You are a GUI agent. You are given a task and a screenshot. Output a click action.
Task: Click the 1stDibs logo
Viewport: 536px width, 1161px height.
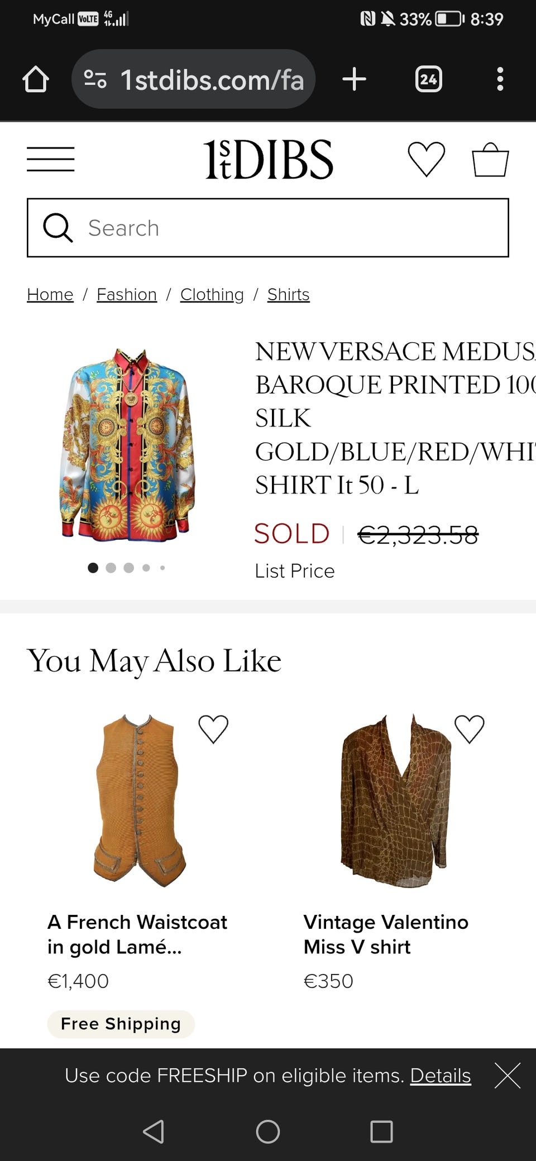(268, 159)
